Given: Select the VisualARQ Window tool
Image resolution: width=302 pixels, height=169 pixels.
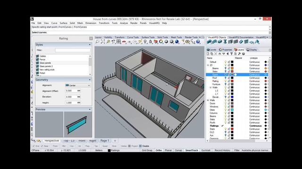Looking at the screenshot, I should [235, 42].
